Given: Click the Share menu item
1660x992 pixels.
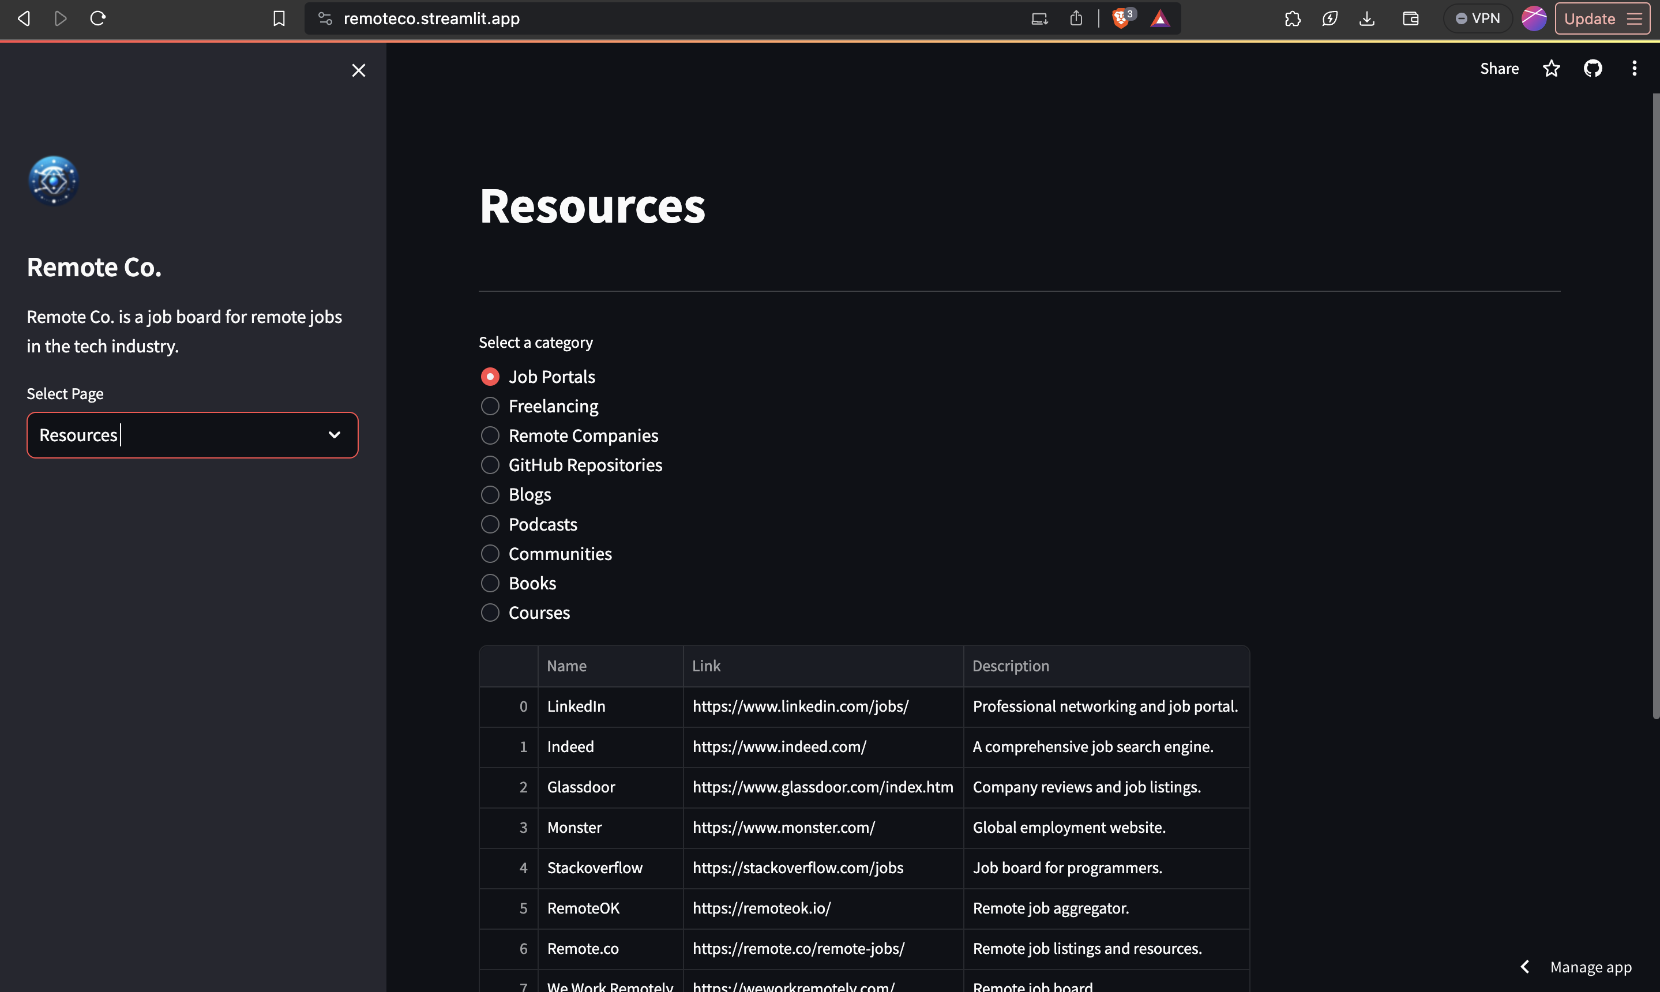Looking at the screenshot, I should pyautogui.click(x=1499, y=68).
